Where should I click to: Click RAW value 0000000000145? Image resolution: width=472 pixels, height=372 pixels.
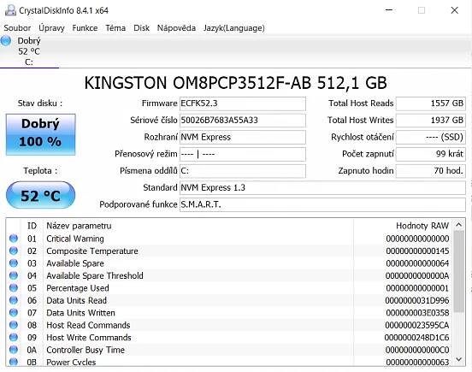pos(417,251)
